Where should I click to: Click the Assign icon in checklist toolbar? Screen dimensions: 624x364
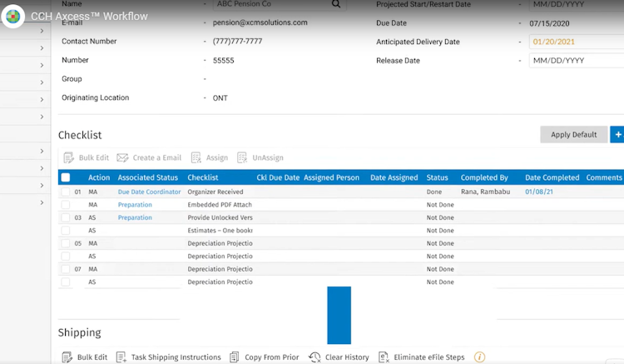pos(196,157)
